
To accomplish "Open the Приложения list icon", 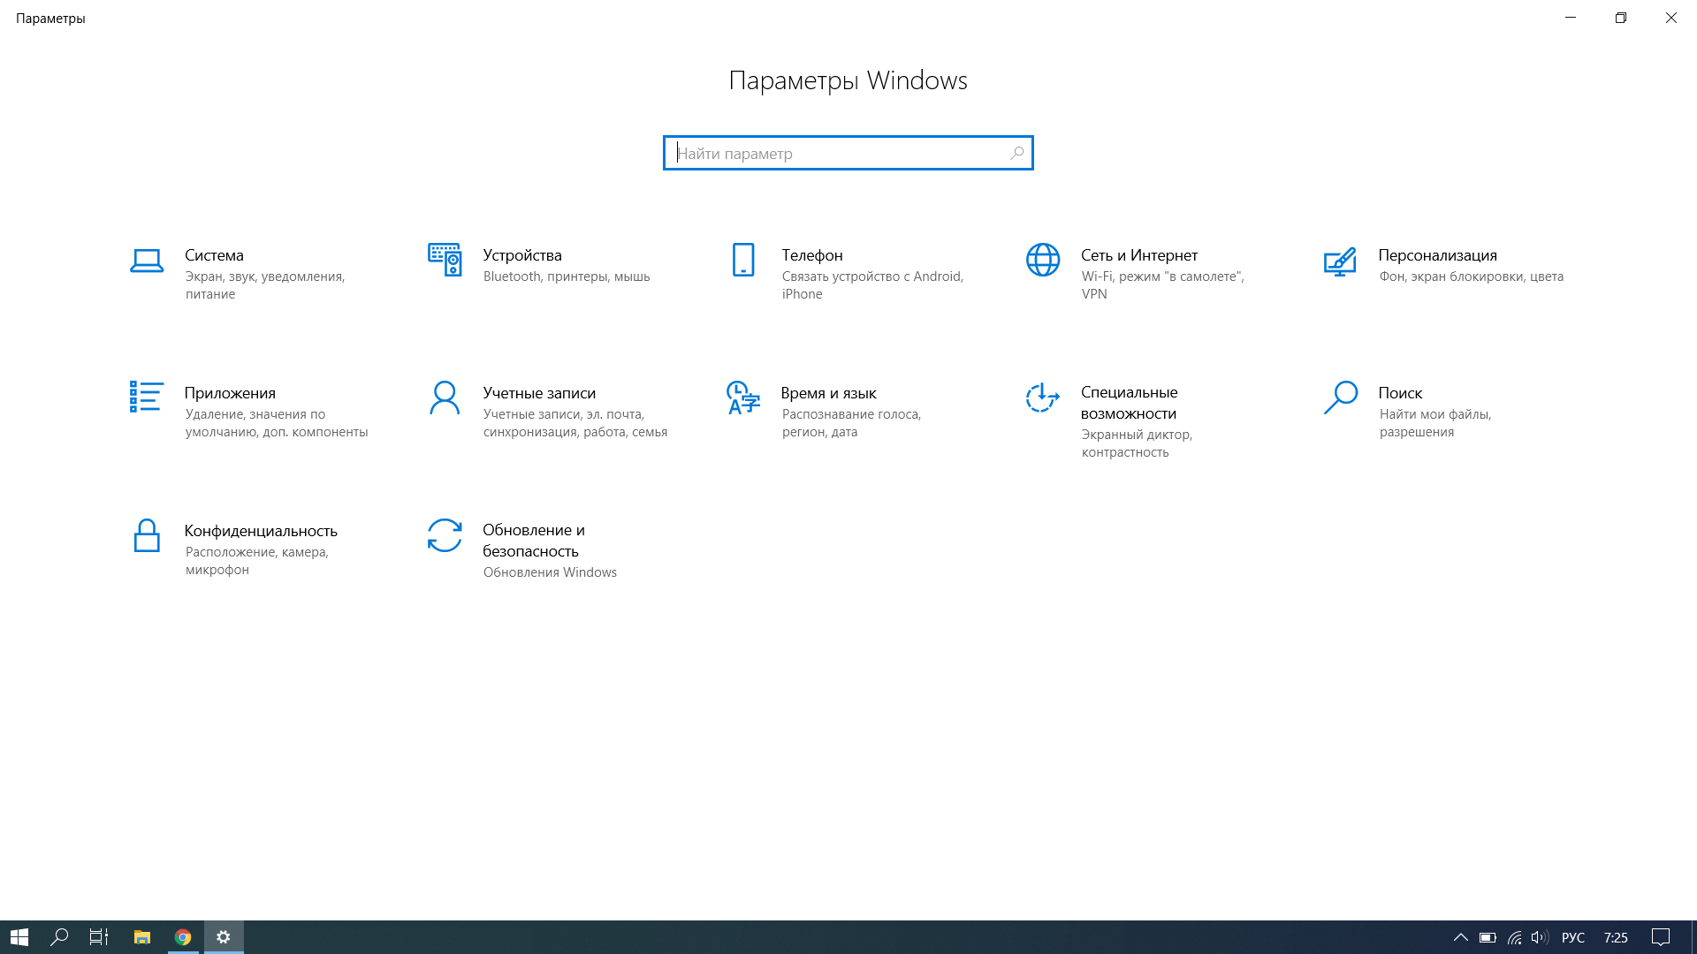I will [x=147, y=397].
